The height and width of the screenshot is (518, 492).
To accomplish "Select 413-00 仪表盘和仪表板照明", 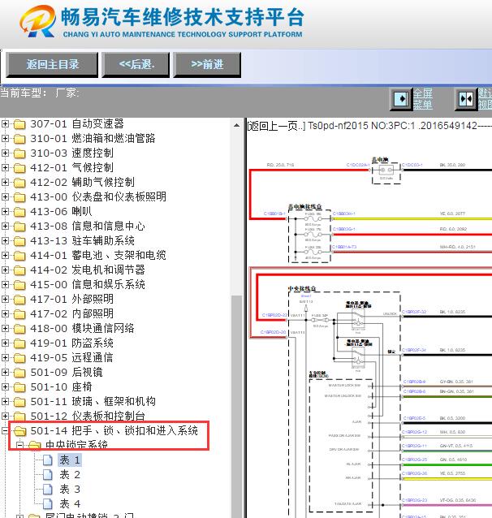I will 98,197.
